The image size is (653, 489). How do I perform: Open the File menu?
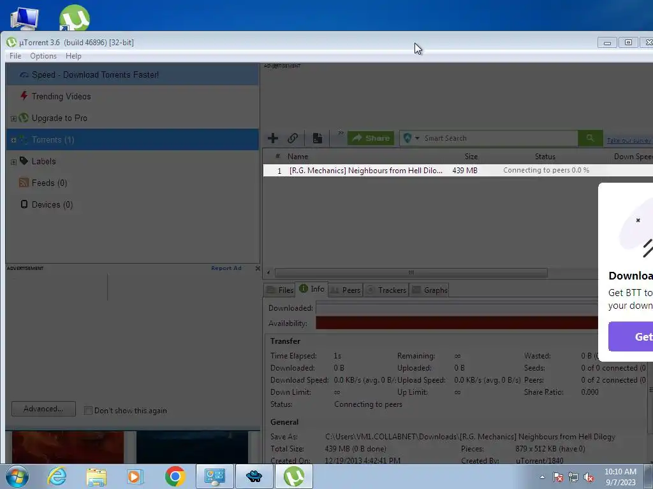tap(15, 56)
